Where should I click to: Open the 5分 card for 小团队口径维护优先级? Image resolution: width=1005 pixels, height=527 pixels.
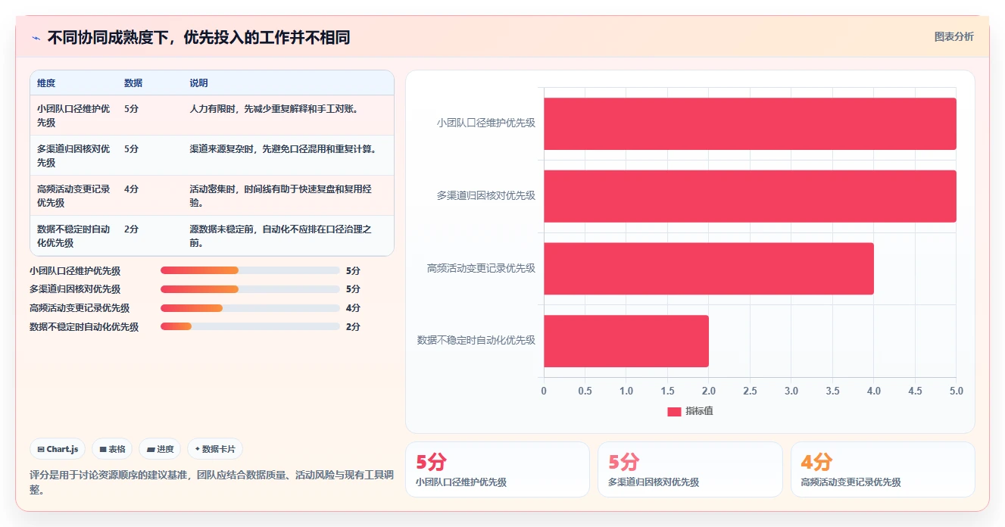pyautogui.click(x=498, y=469)
